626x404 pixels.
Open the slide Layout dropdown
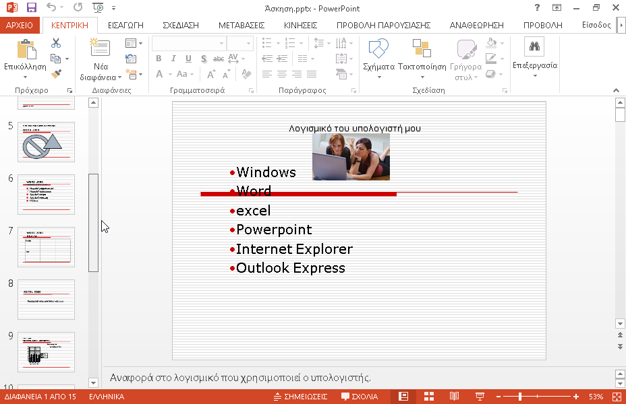coord(134,43)
